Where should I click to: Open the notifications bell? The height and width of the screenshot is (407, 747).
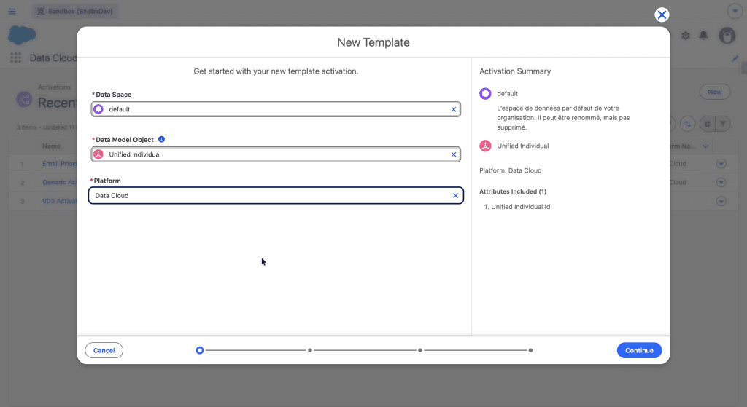tap(704, 36)
